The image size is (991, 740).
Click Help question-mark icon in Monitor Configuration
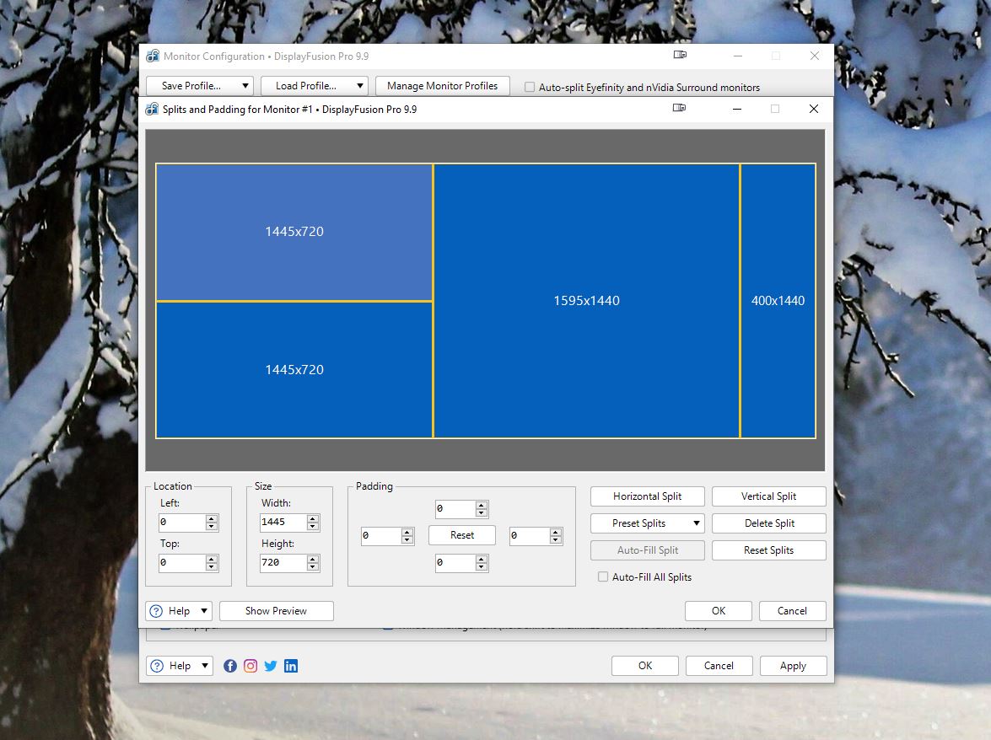coord(158,666)
